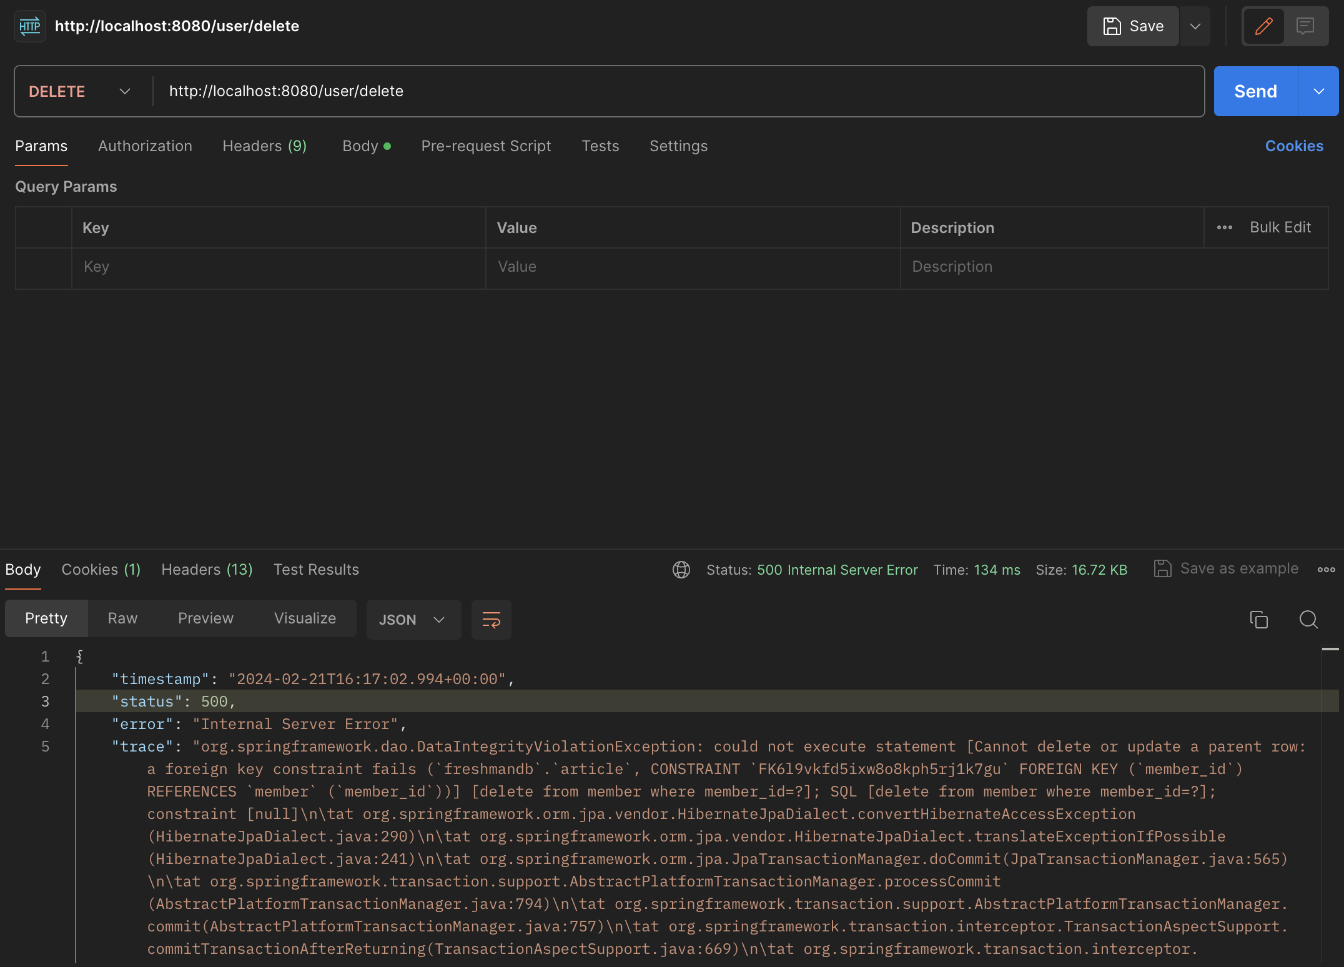This screenshot has height=967, width=1344.
Task: Copy the response with copy icon
Action: tap(1258, 620)
